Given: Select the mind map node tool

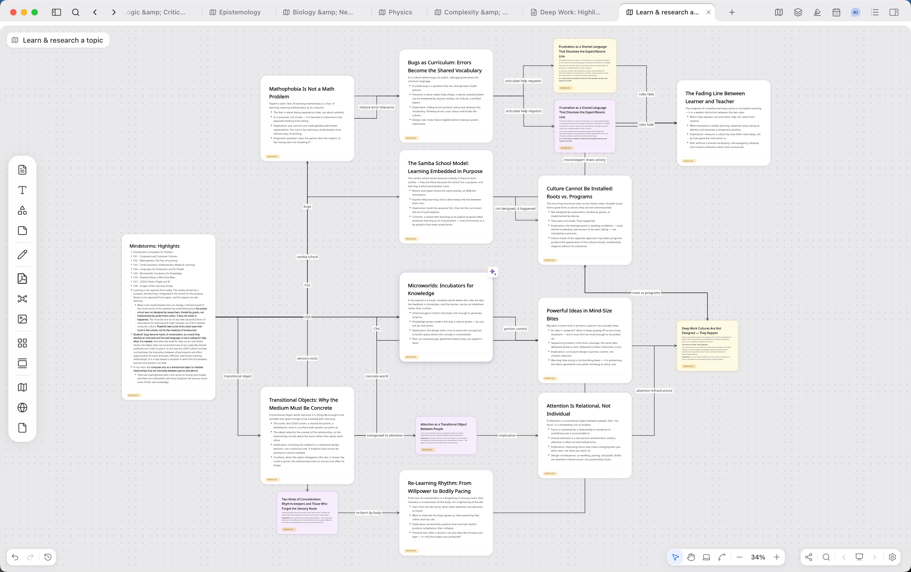Looking at the screenshot, I should tap(22, 299).
